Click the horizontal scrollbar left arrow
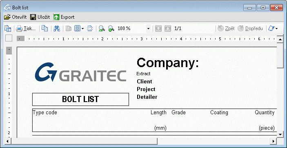Image resolution: width=287 pixels, height=148 pixels. 7,141
